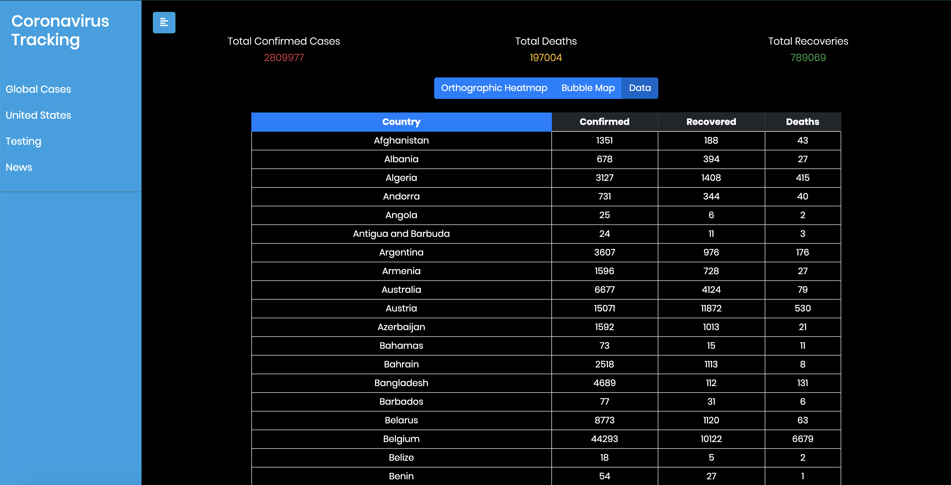Switch to Orthographic Heatmap tab
Screen dimensions: 951x485
point(494,88)
